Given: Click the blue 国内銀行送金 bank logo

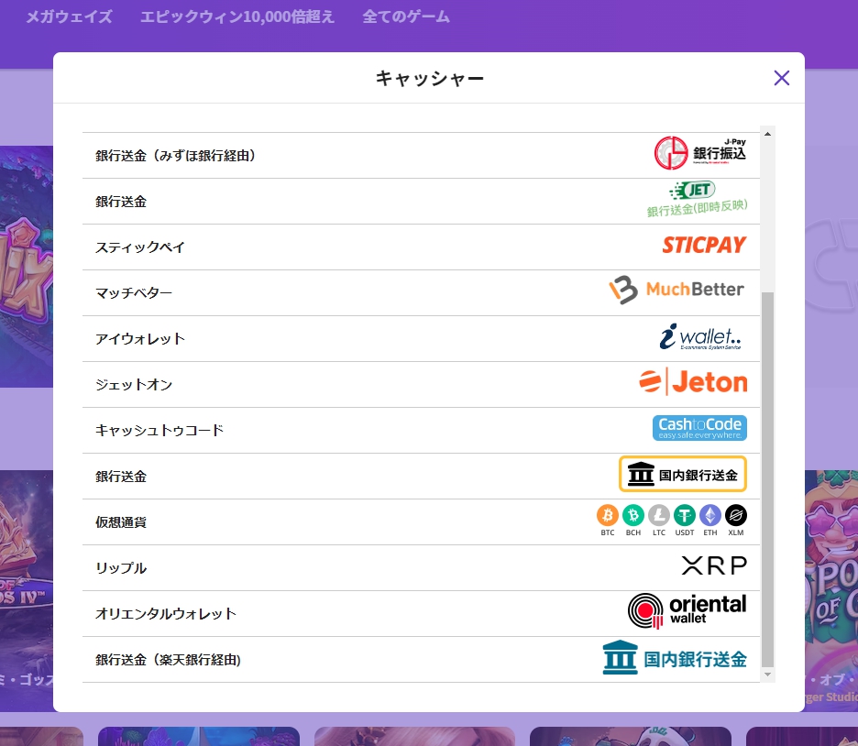Looking at the screenshot, I should (675, 658).
